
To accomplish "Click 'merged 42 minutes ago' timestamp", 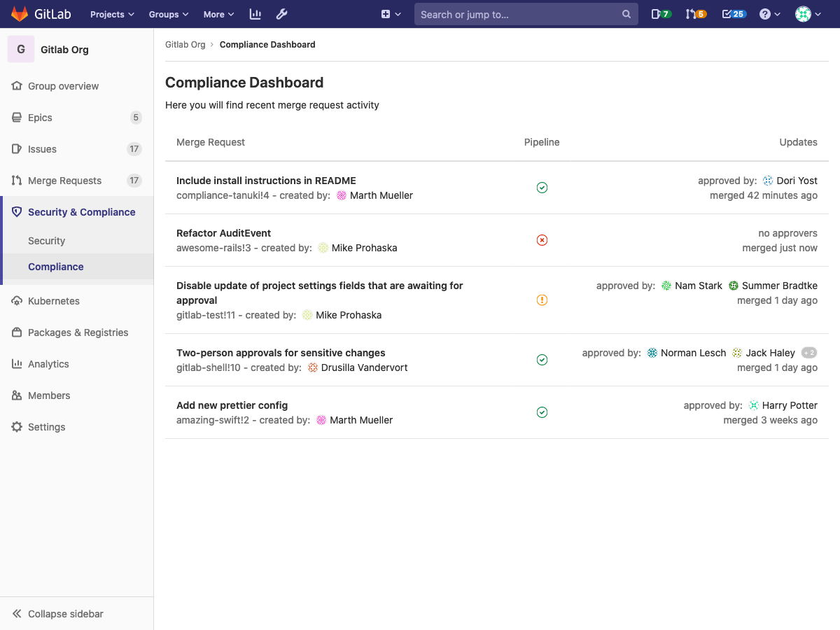I will point(764,195).
